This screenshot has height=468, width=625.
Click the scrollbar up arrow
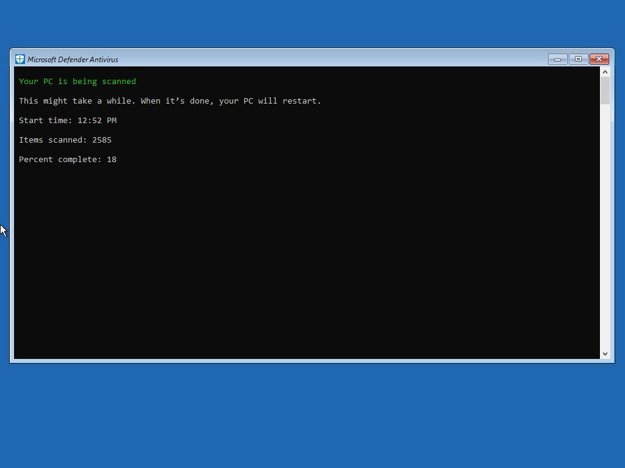click(x=605, y=72)
